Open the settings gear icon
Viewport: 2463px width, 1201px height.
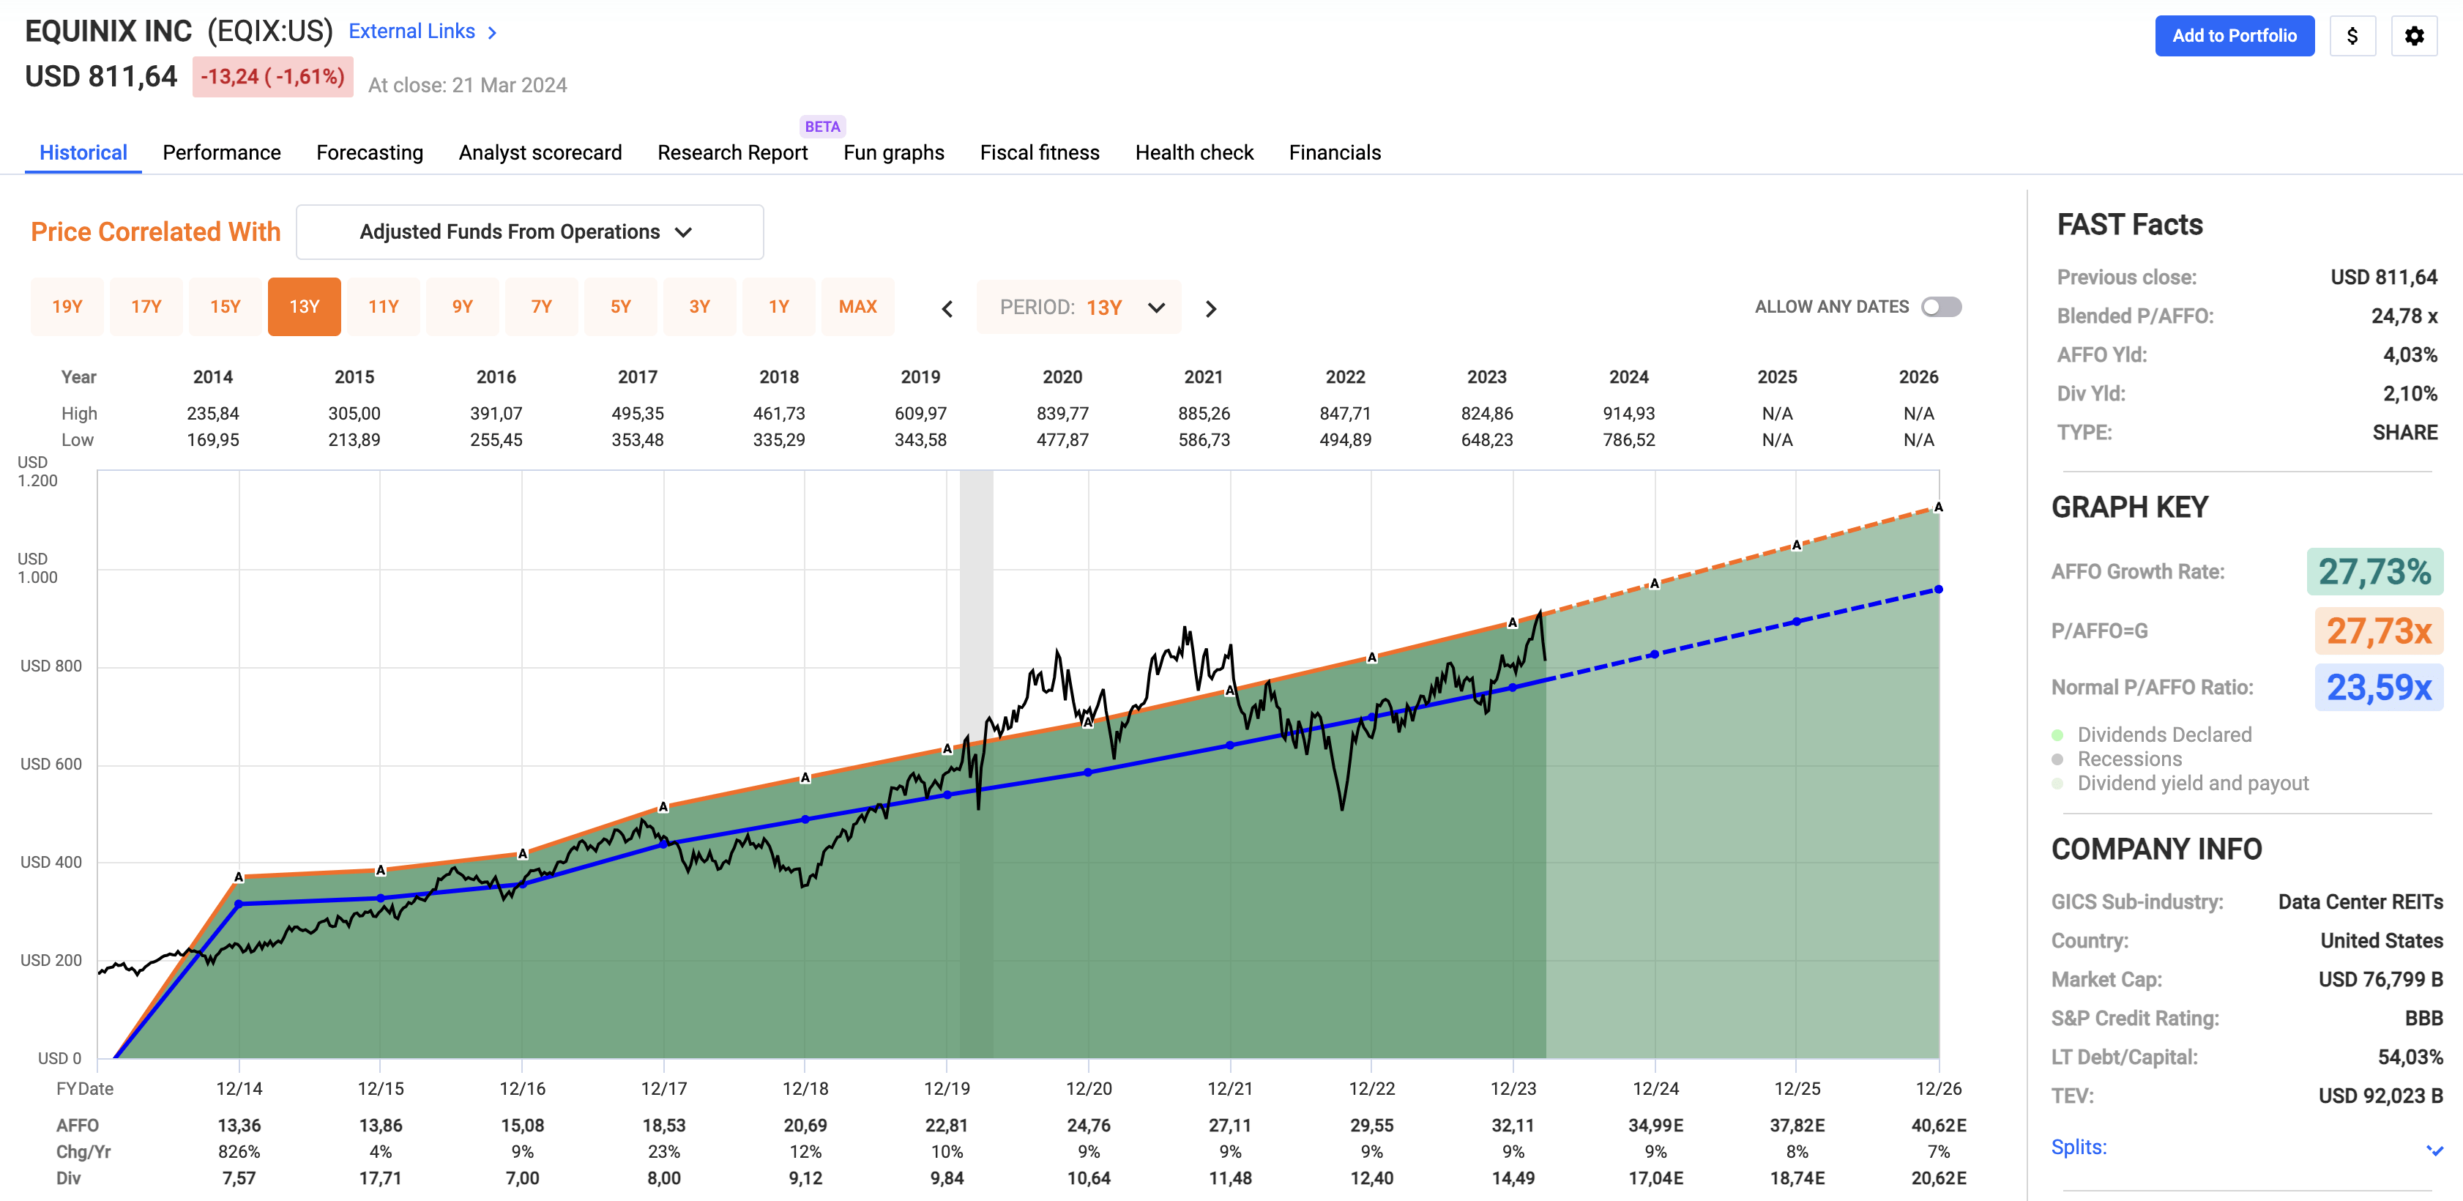[2415, 35]
